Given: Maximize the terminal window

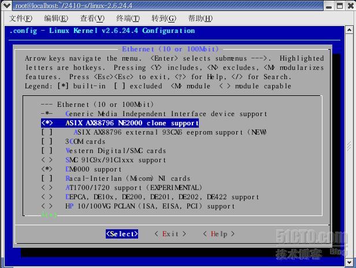Looking at the screenshot, I should coord(340,6).
